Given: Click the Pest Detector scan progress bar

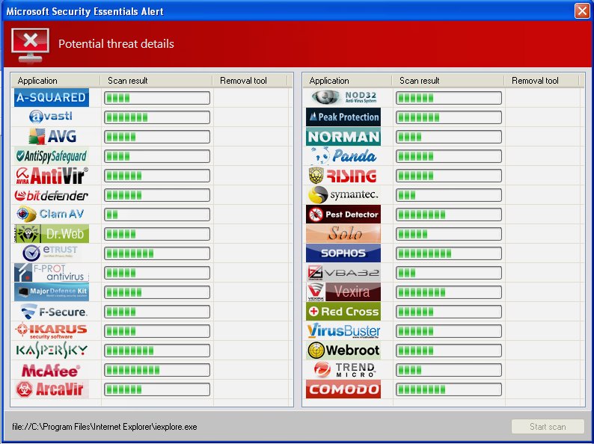Looking at the screenshot, I should point(449,215).
